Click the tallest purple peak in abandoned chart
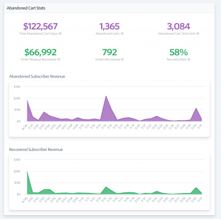The width and height of the screenshot is (221, 219). click(x=106, y=96)
